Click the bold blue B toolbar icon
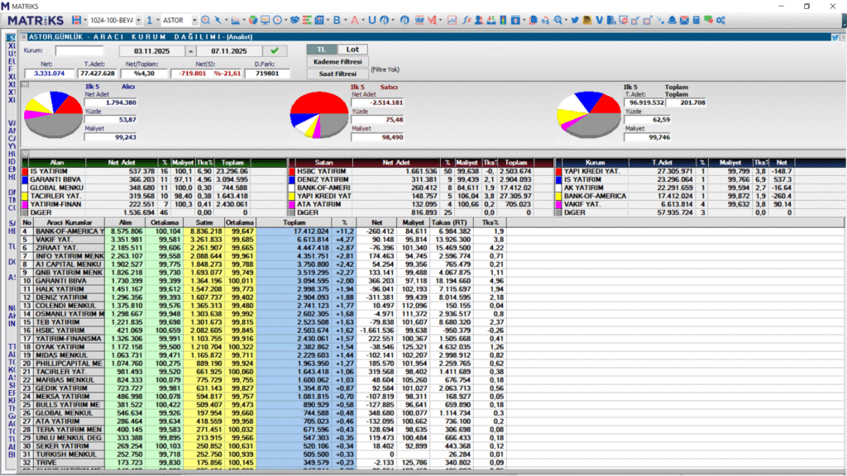 (337, 19)
